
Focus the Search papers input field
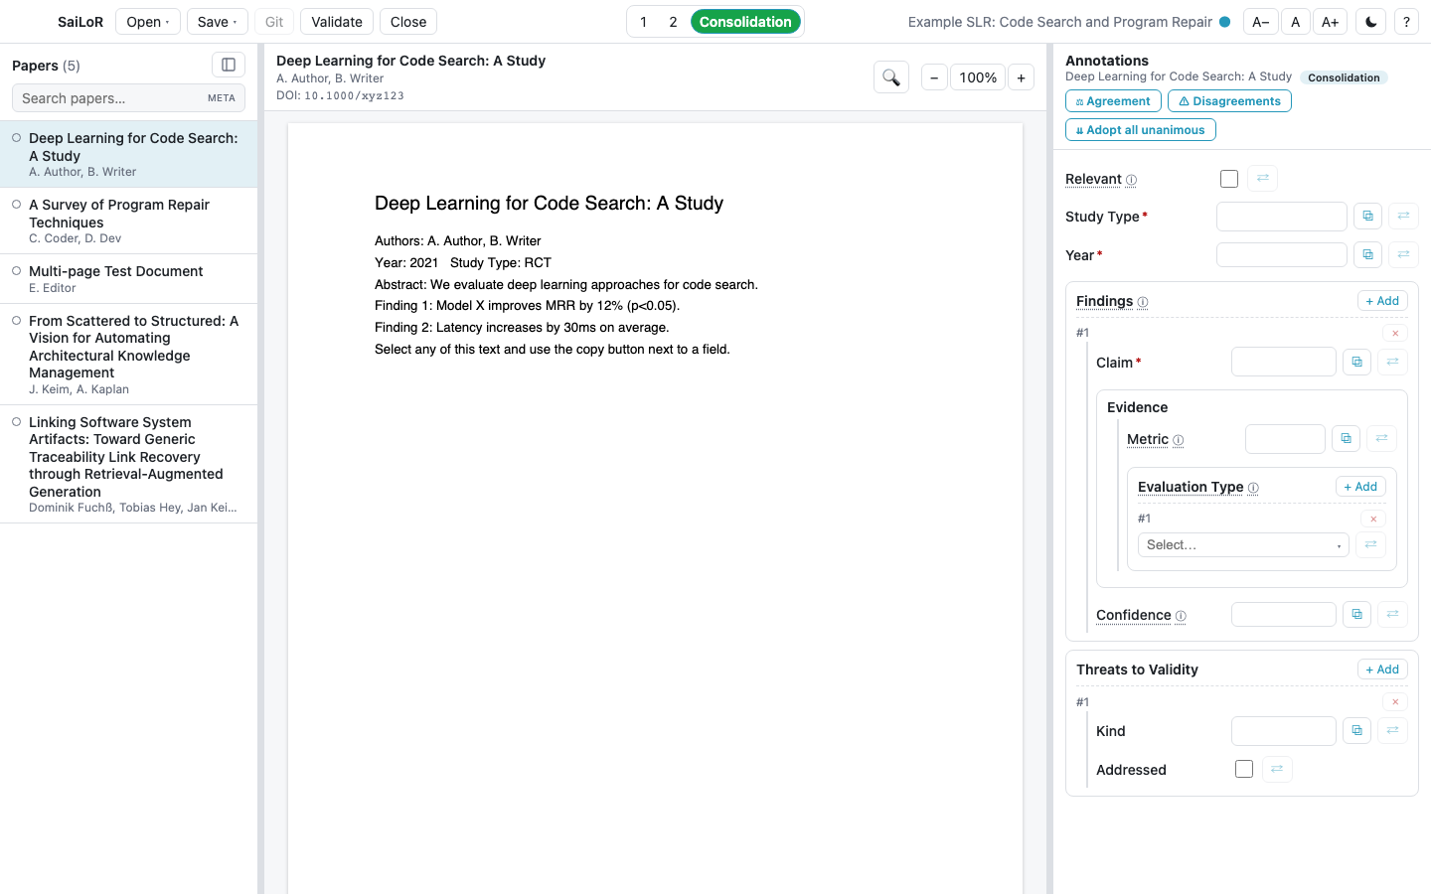[128, 98]
